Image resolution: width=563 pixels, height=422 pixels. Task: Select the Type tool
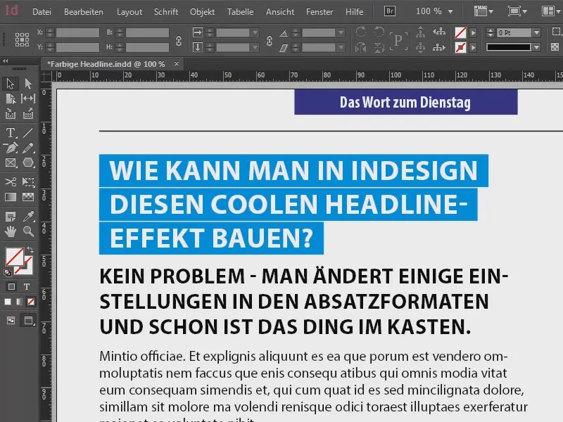(x=10, y=133)
